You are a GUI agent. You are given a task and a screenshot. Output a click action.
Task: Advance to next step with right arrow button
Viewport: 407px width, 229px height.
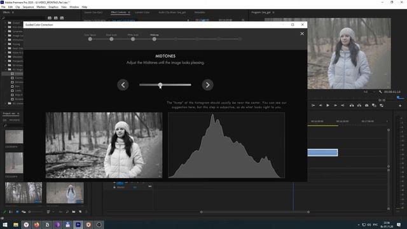[x=208, y=85]
